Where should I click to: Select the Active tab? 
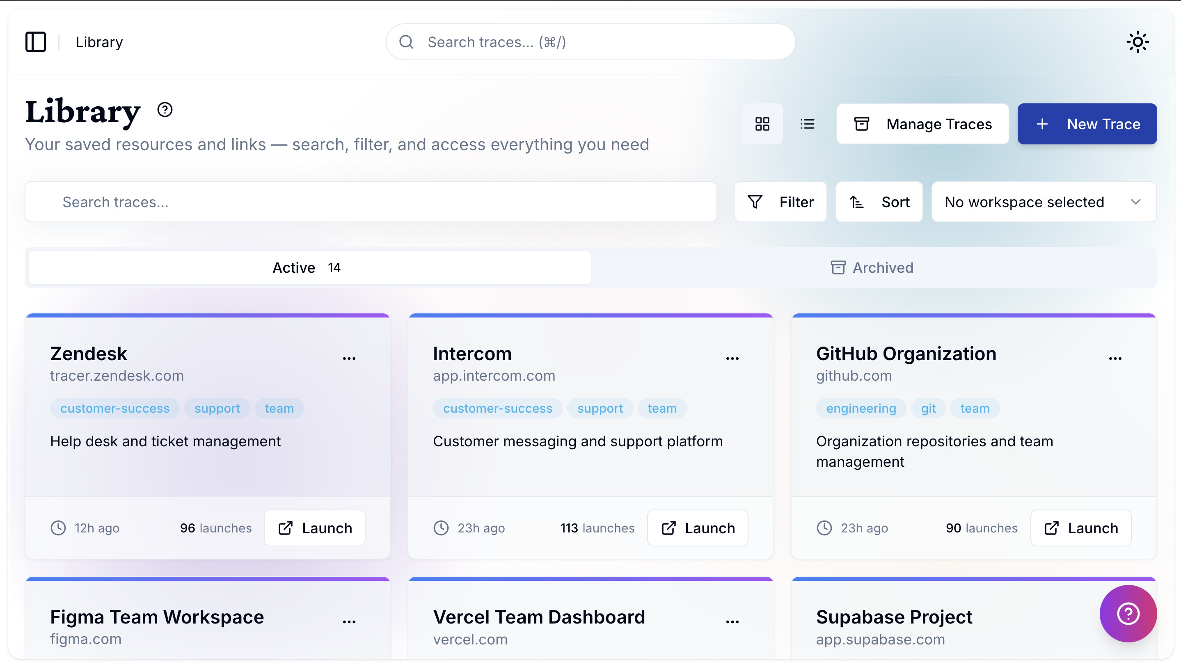point(308,267)
